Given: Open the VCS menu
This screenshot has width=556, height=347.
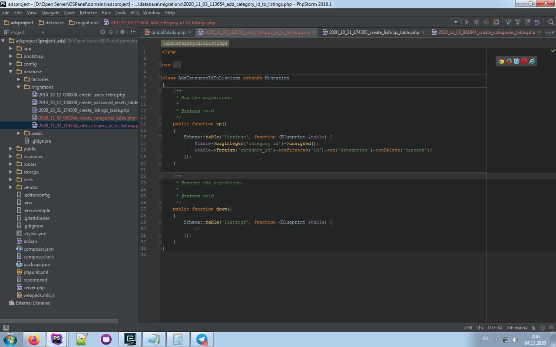Looking at the screenshot, I should point(134,13).
